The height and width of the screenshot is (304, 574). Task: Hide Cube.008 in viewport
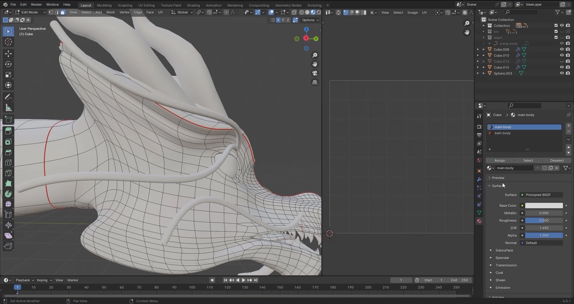(562, 50)
